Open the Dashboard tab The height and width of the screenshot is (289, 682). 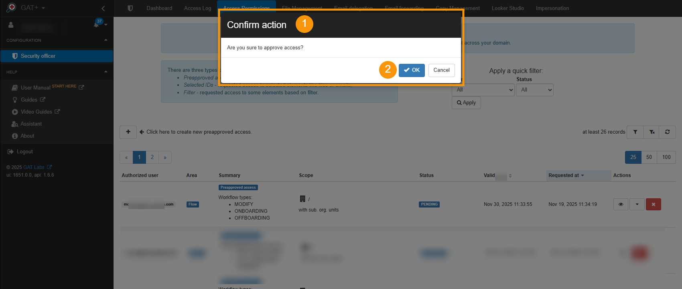point(159,8)
